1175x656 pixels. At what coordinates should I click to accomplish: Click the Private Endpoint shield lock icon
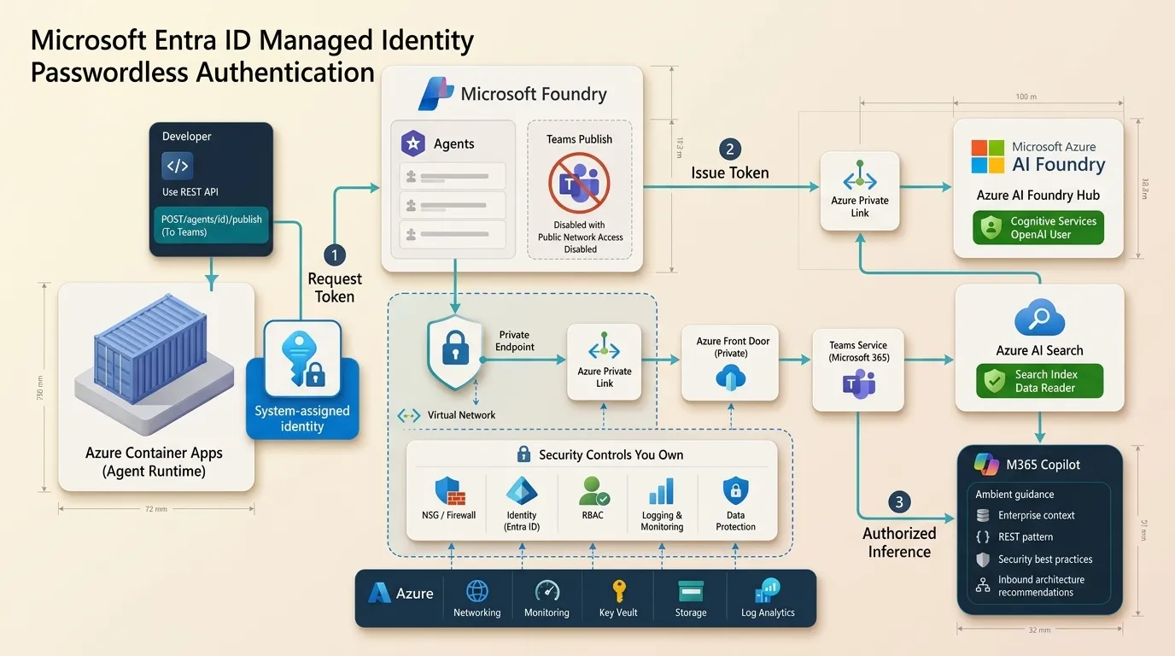tap(455, 354)
